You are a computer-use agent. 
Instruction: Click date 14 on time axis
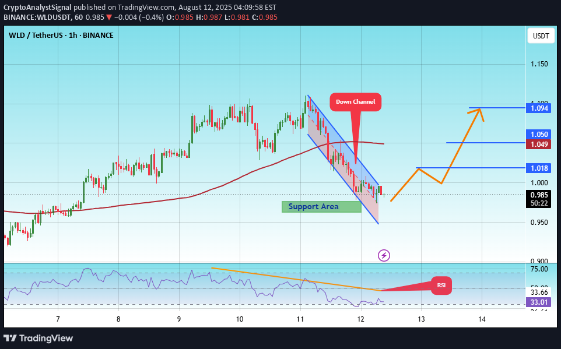(x=482, y=319)
